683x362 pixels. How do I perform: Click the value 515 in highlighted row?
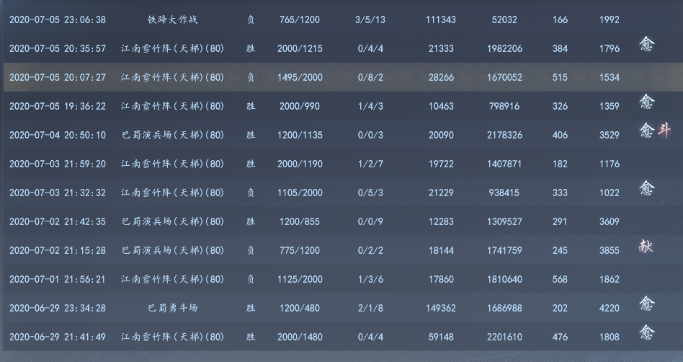tap(560, 77)
